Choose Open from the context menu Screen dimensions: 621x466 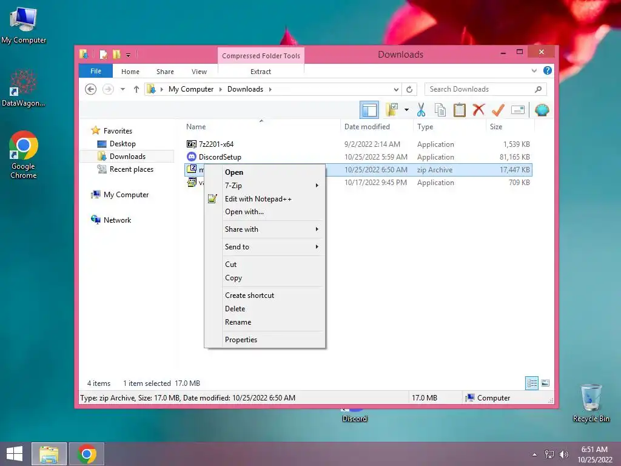coord(264,172)
